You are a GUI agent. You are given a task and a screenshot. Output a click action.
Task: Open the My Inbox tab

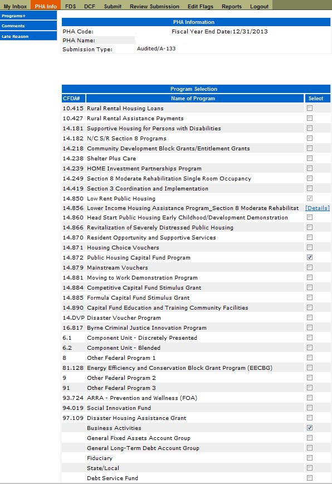tap(15, 6)
